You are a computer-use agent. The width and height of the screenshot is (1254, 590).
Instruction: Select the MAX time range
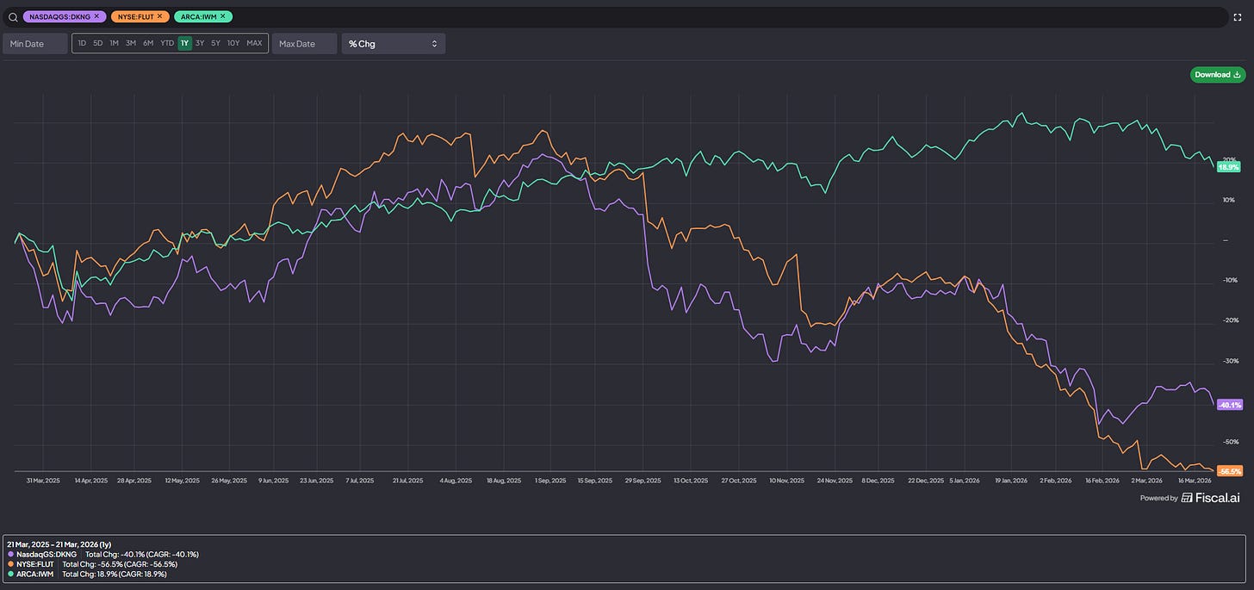(x=254, y=43)
